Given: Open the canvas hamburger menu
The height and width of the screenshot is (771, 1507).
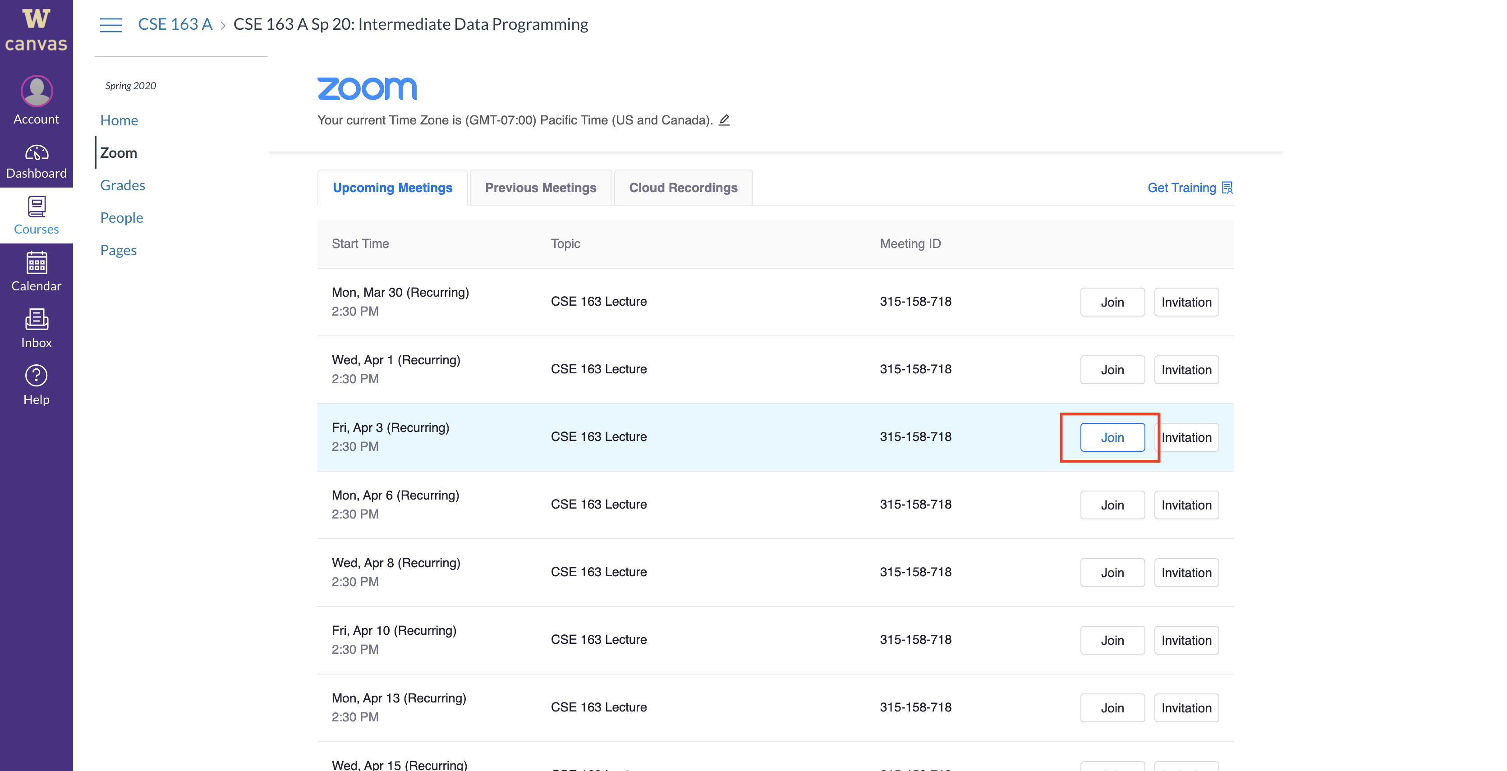Looking at the screenshot, I should [x=110, y=23].
